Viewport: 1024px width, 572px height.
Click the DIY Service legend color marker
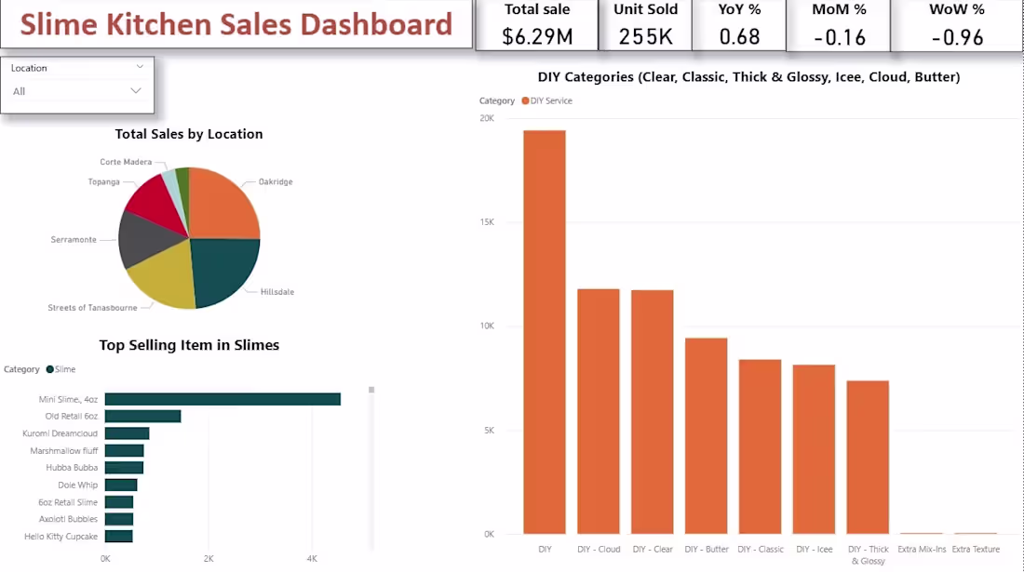coord(525,100)
